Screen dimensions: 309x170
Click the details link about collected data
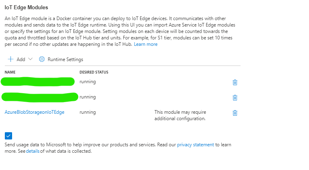pos(33,151)
